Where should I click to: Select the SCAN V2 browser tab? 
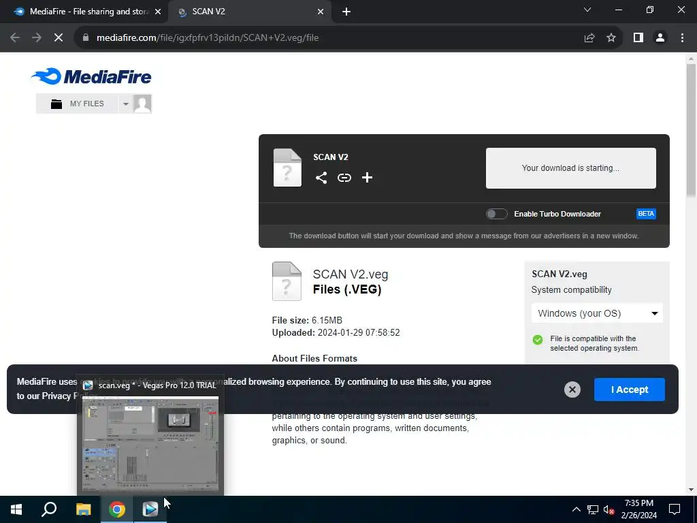249,12
